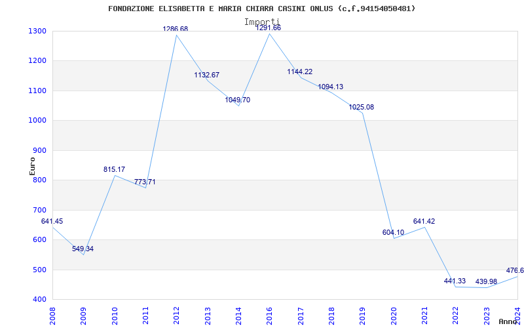
Task: Select the data value 441.33
Action: coord(455,281)
